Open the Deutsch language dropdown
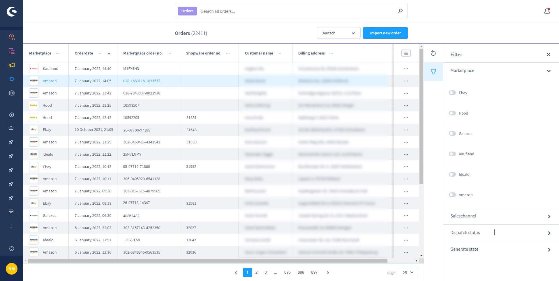Image resolution: width=559 pixels, height=281 pixels. (338, 33)
